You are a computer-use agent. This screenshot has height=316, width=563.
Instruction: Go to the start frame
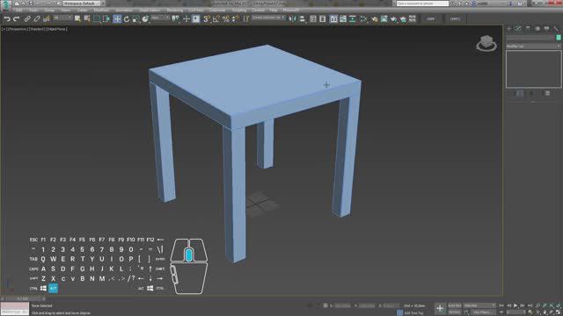pos(501,305)
